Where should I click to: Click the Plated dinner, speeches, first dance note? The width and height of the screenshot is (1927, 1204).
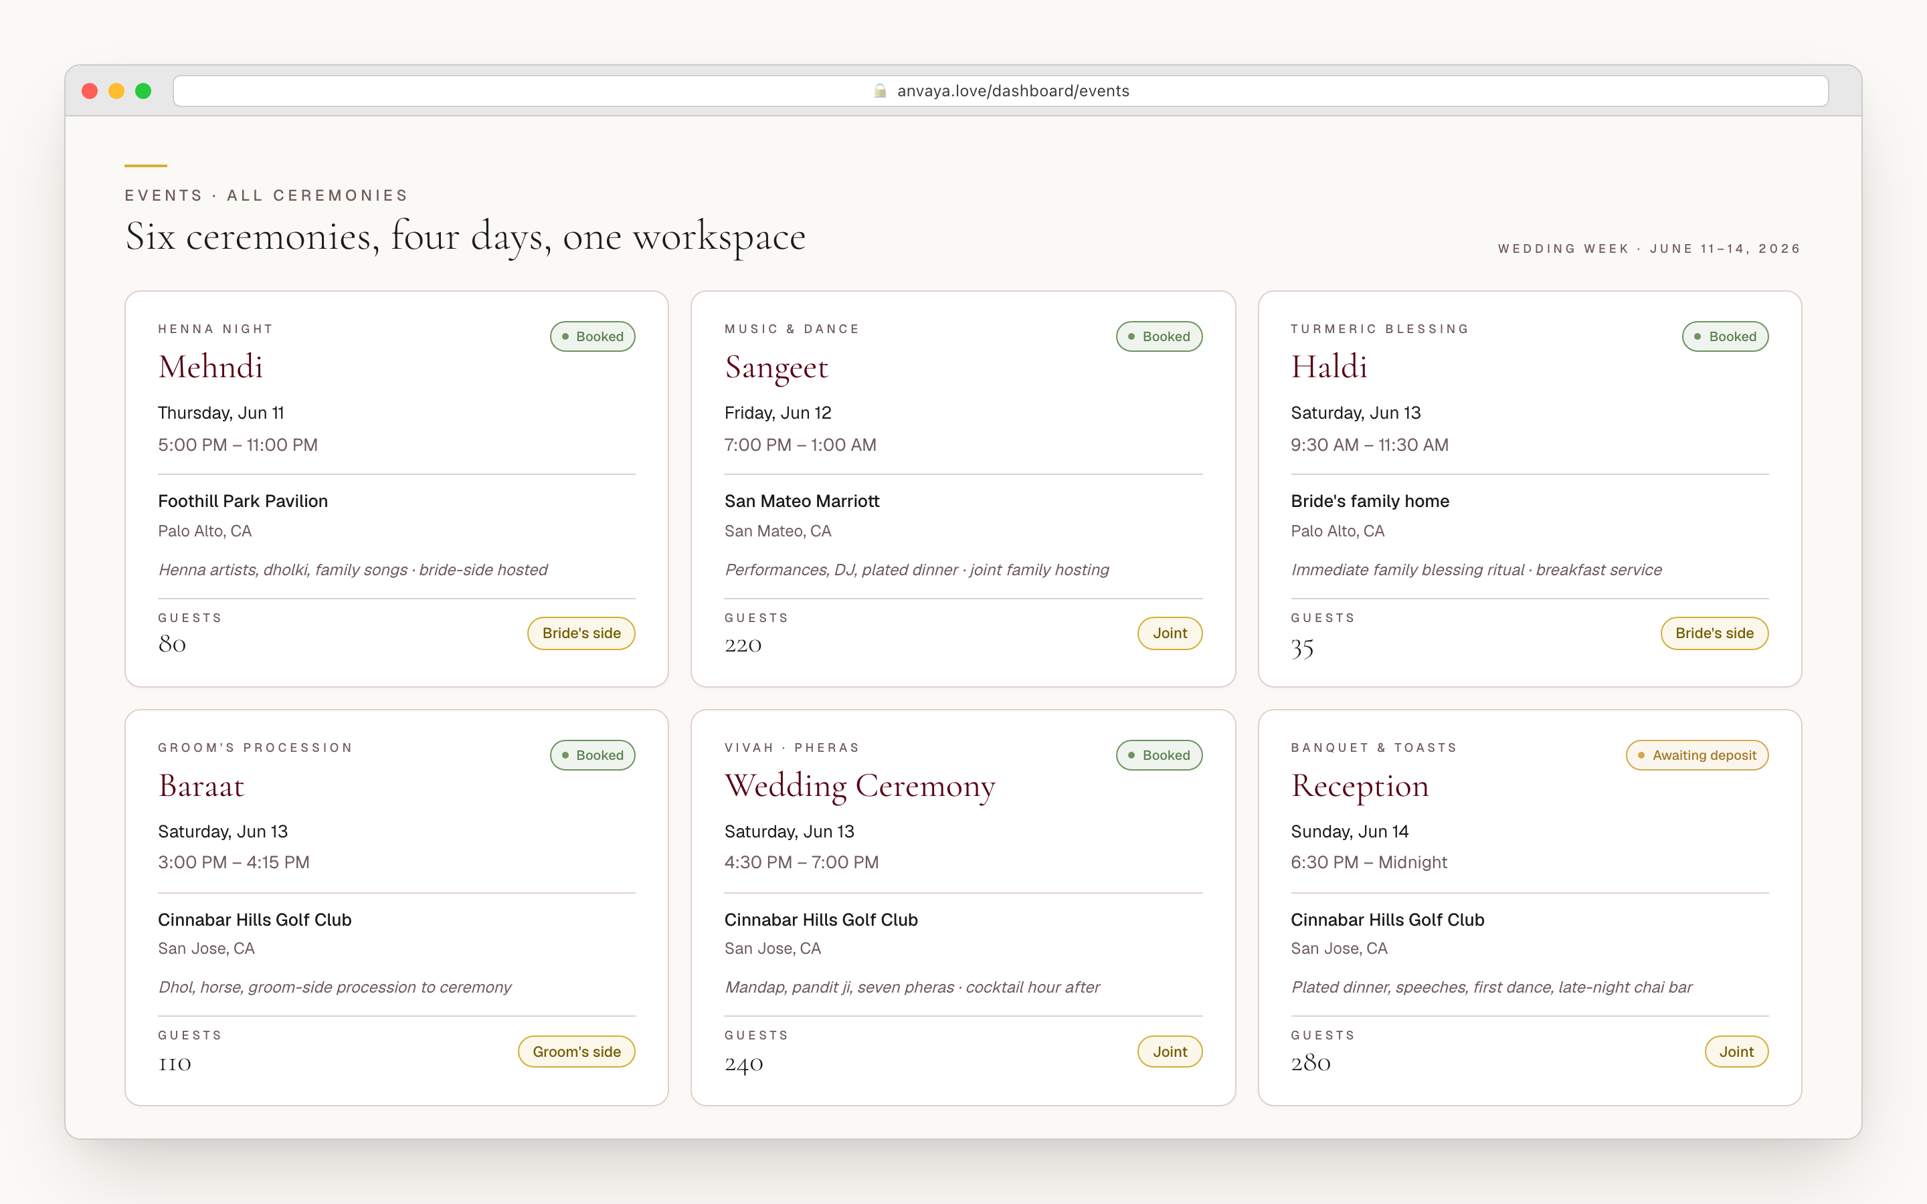pyautogui.click(x=1491, y=987)
